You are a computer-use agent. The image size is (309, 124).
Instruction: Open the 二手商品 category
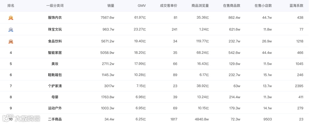click(55, 119)
